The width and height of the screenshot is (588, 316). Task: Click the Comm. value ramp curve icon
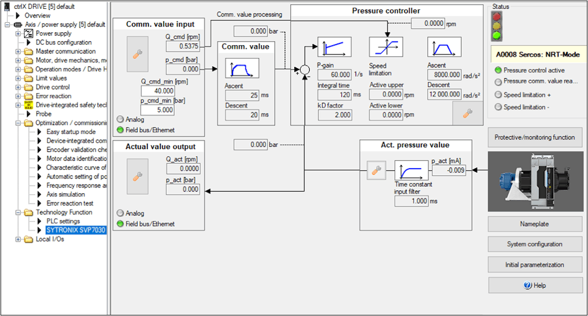coord(238,70)
